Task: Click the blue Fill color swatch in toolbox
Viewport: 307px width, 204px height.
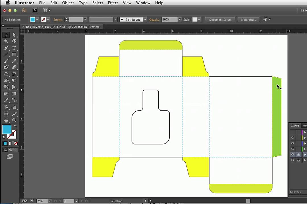Action: (x=7, y=129)
